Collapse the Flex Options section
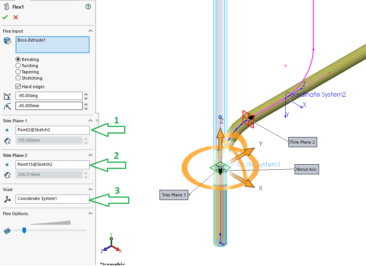The height and width of the screenshot is (266, 366). coord(90,214)
